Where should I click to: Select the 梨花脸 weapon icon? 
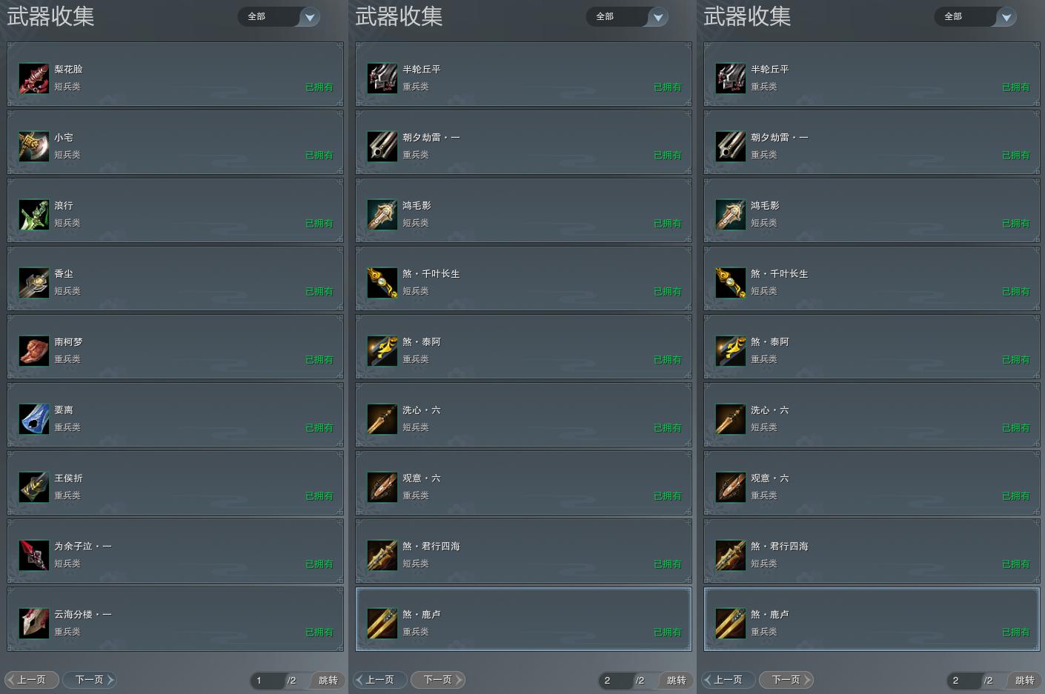point(33,78)
